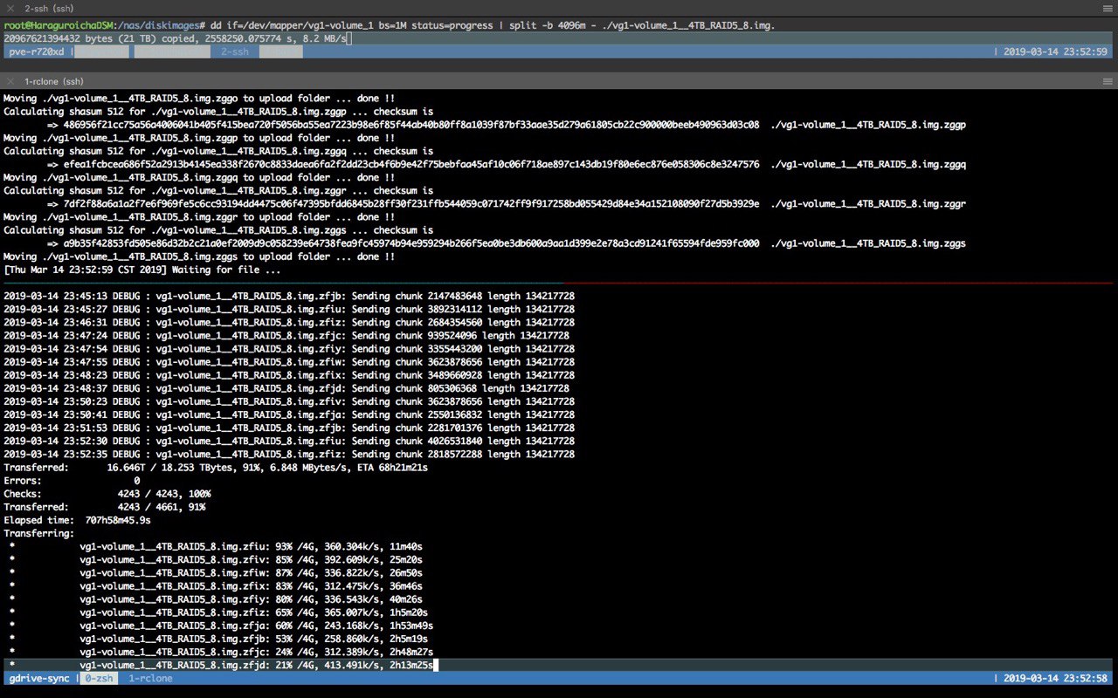Switch to the 2-ssh tmux window
This screenshot has height=698, width=1118.
coord(235,51)
